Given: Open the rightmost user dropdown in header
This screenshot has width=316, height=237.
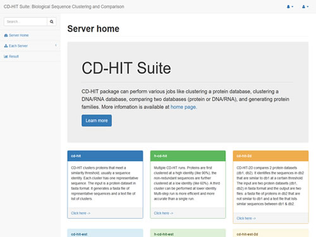Looking at the screenshot, I should pyautogui.click(x=305, y=7).
